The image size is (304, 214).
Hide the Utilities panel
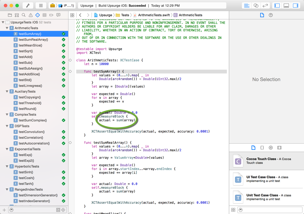tap(296, 5)
